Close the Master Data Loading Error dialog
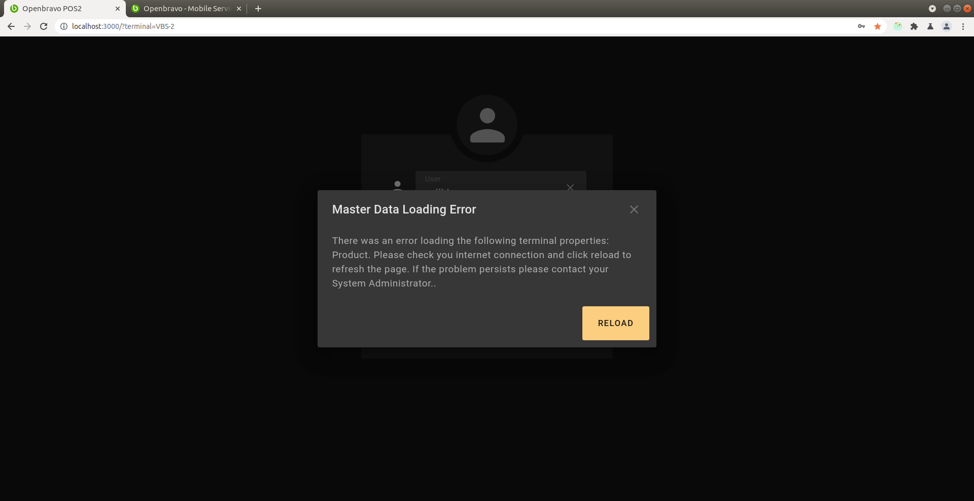 click(634, 209)
